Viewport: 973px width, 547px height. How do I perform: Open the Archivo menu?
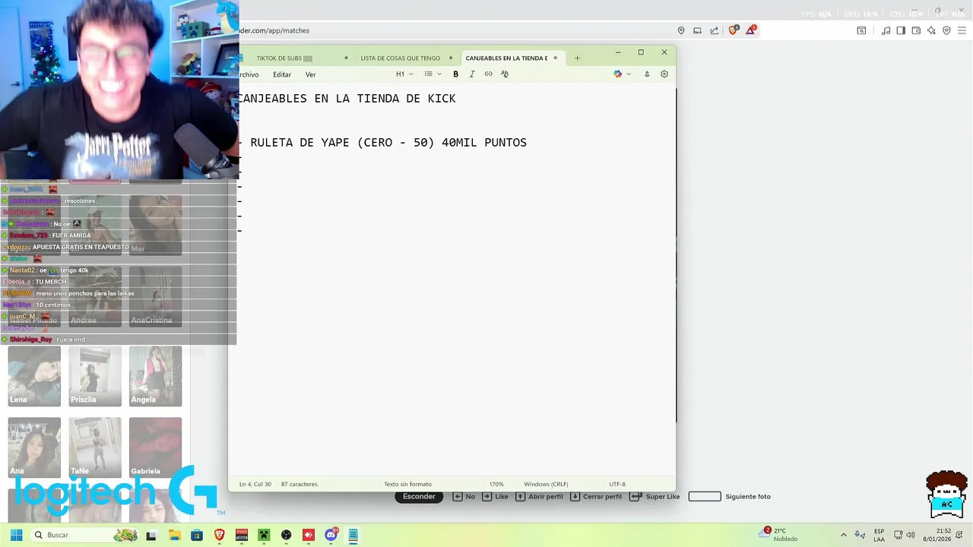(x=249, y=74)
